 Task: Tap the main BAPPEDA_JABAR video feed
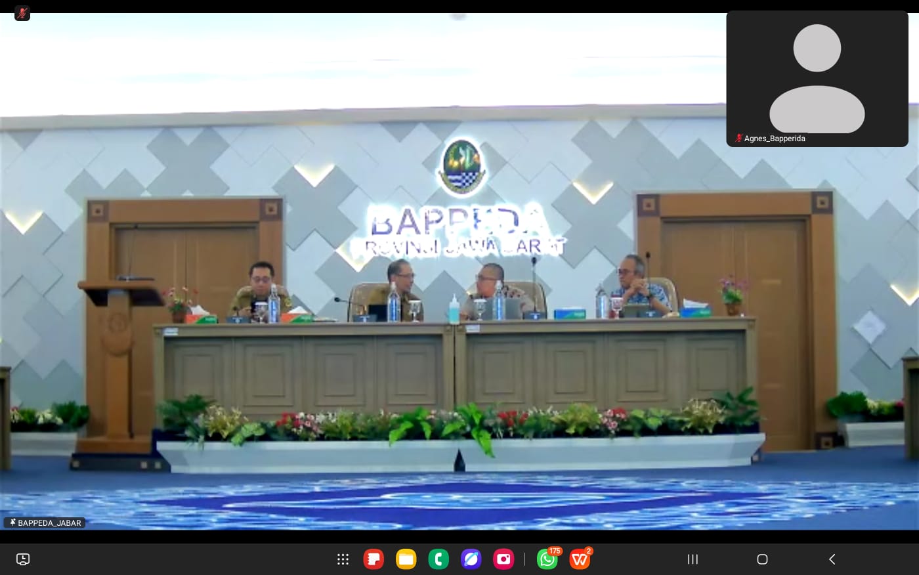point(460,271)
